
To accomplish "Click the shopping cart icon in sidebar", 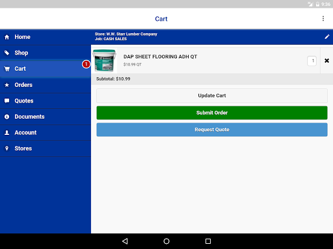I will 7,69.
